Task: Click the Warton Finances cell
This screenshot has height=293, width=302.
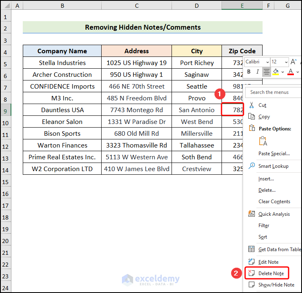Action: tap(62, 145)
